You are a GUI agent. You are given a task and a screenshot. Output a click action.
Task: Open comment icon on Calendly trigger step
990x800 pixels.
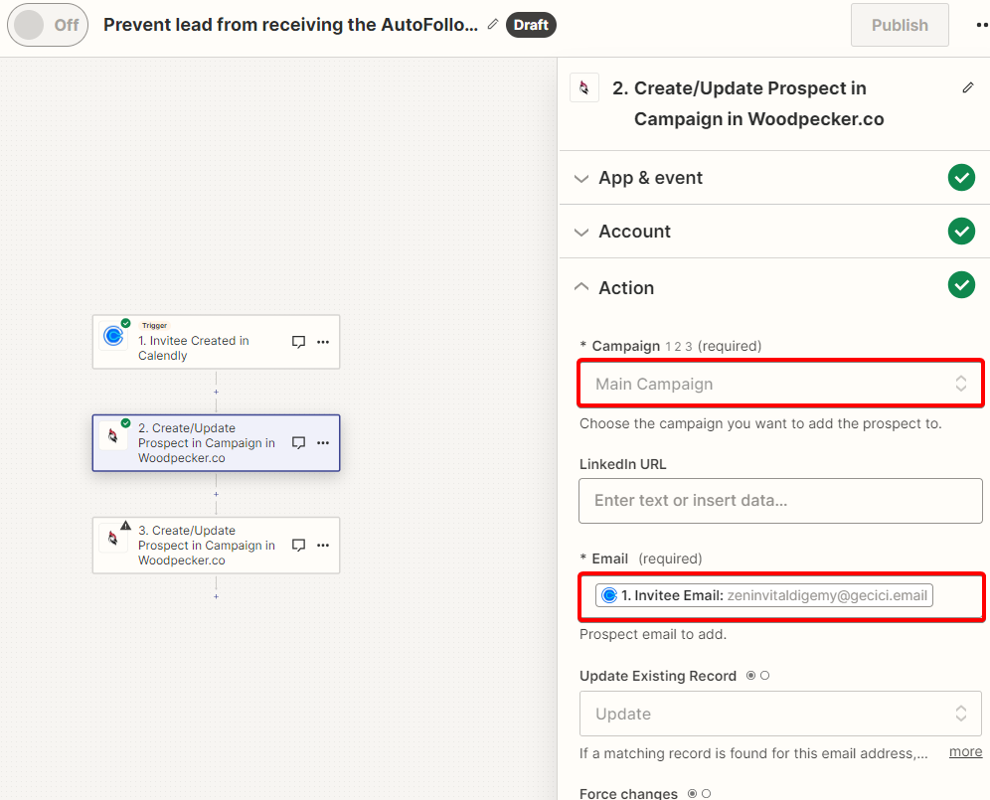[298, 342]
